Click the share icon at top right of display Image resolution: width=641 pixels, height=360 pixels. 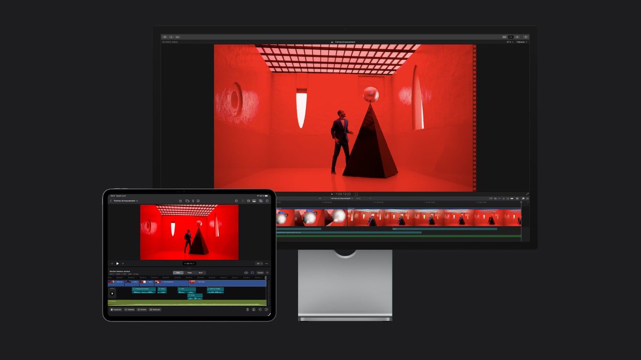[526, 37]
